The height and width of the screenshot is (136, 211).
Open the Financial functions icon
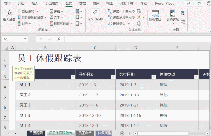19,24
